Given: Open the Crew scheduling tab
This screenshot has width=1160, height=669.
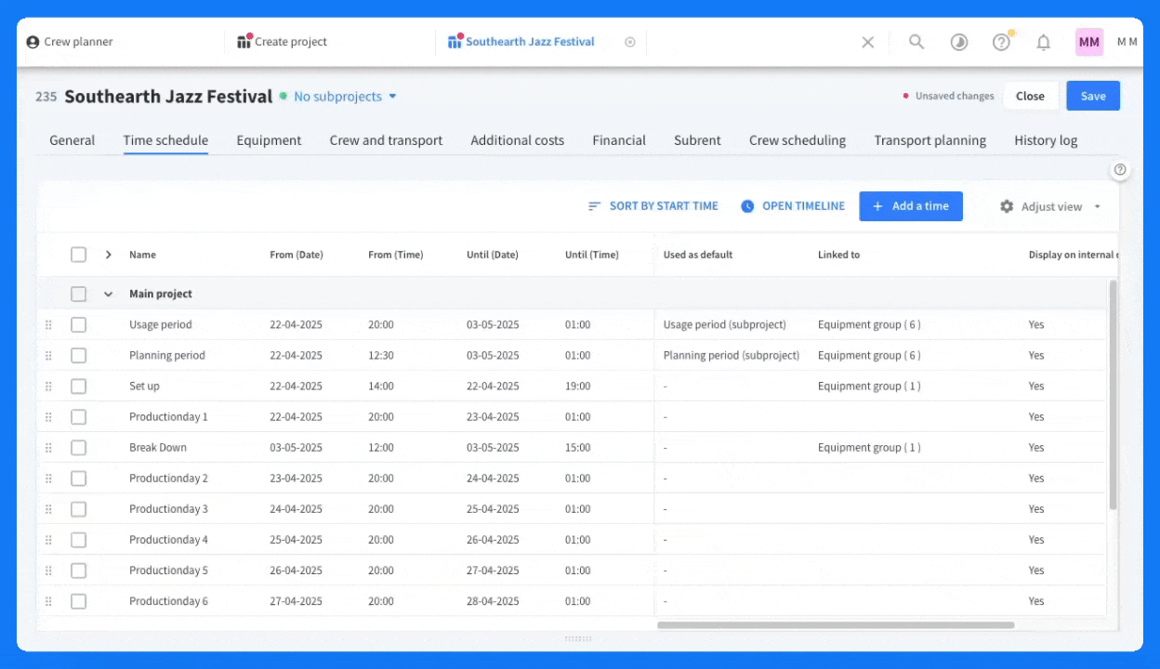Looking at the screenshot, I should (797, 140).
